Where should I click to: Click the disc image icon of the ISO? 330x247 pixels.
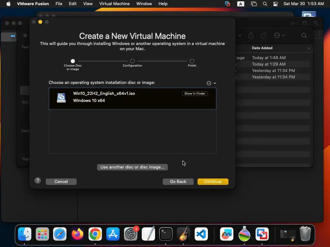[x=61, y=98]
